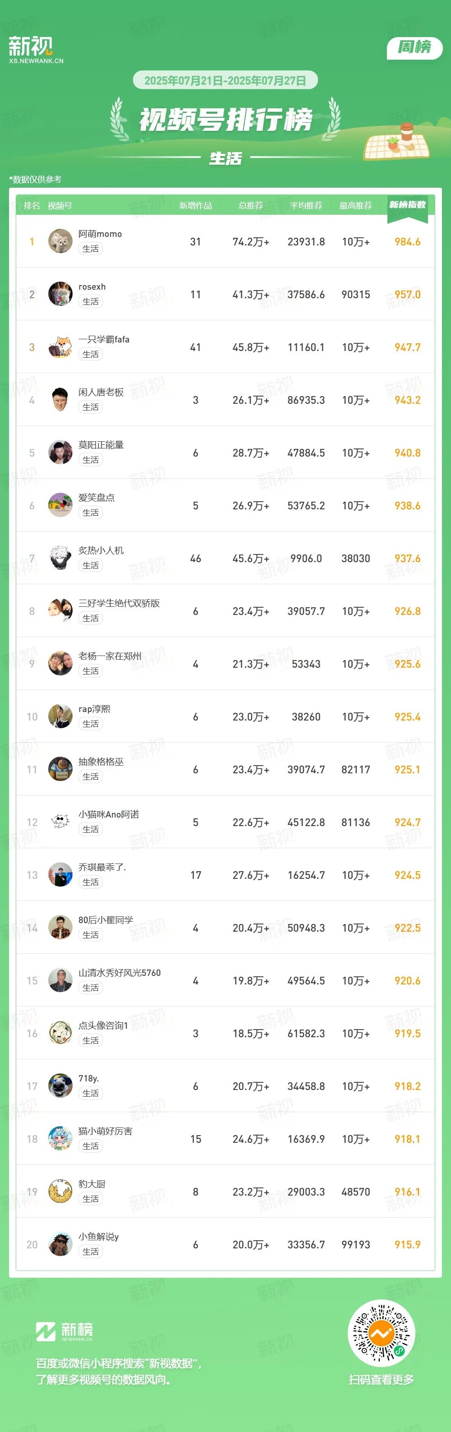Click the 生活 tag under 莫阳正能量
The image size is (451, 1432).
pos(91,460)
